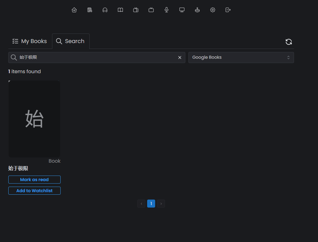Click the desktop monitor icon in navbar
318x242 pixels.
(182, 10)
